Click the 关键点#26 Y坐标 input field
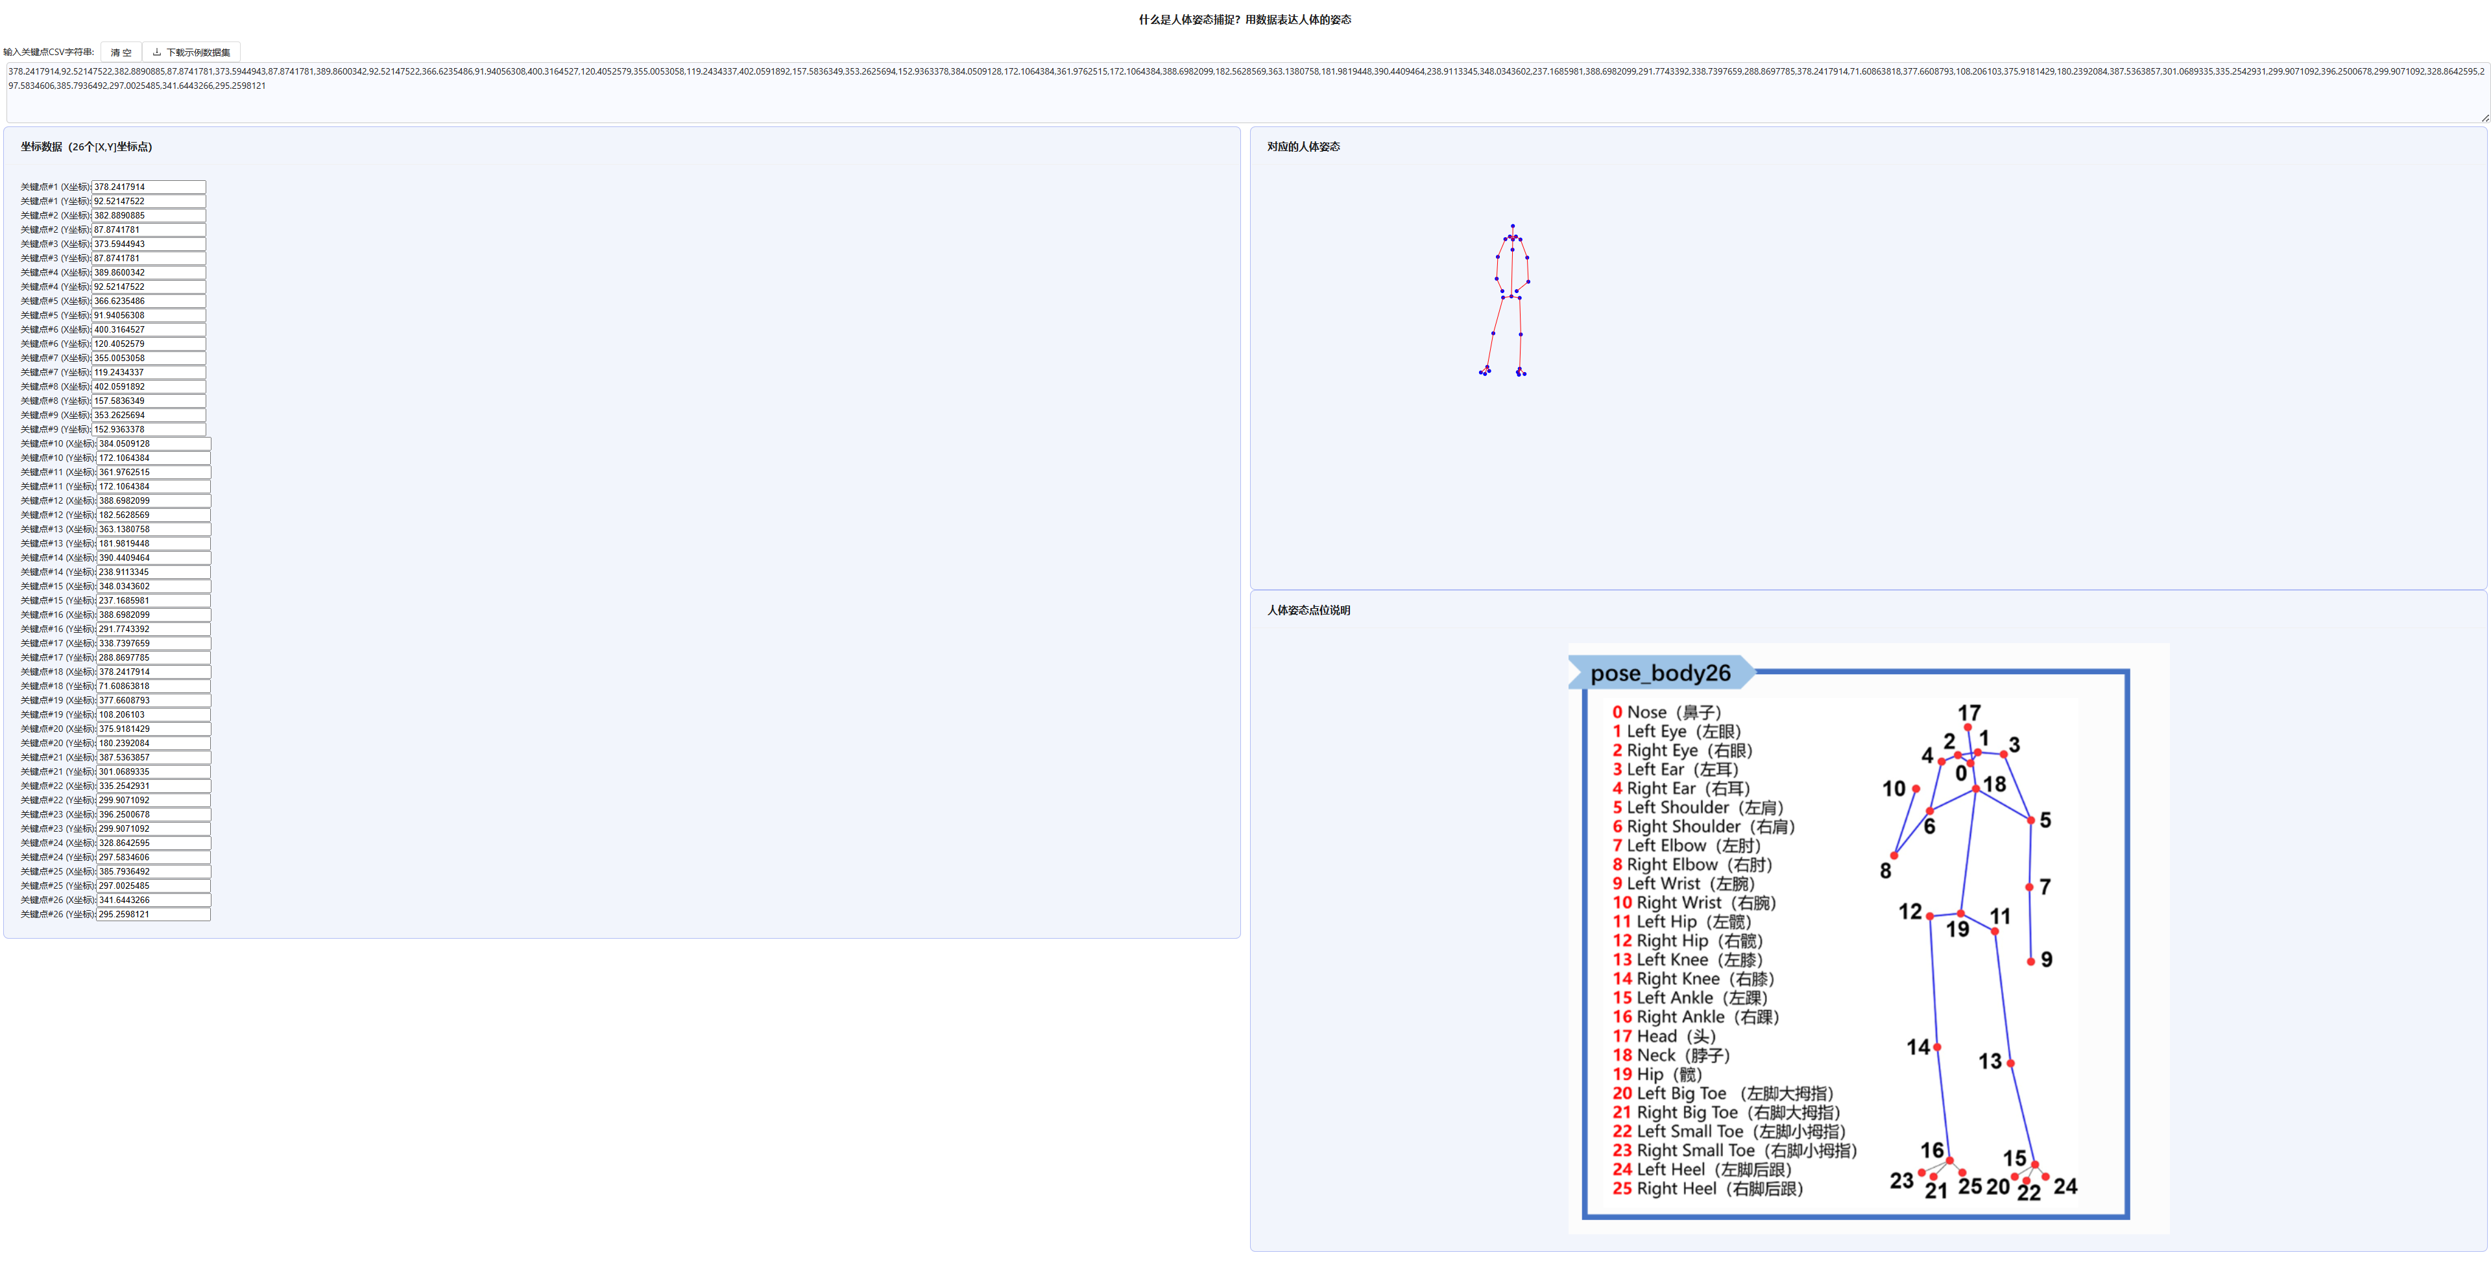2491x1268 pixels. 153,914
